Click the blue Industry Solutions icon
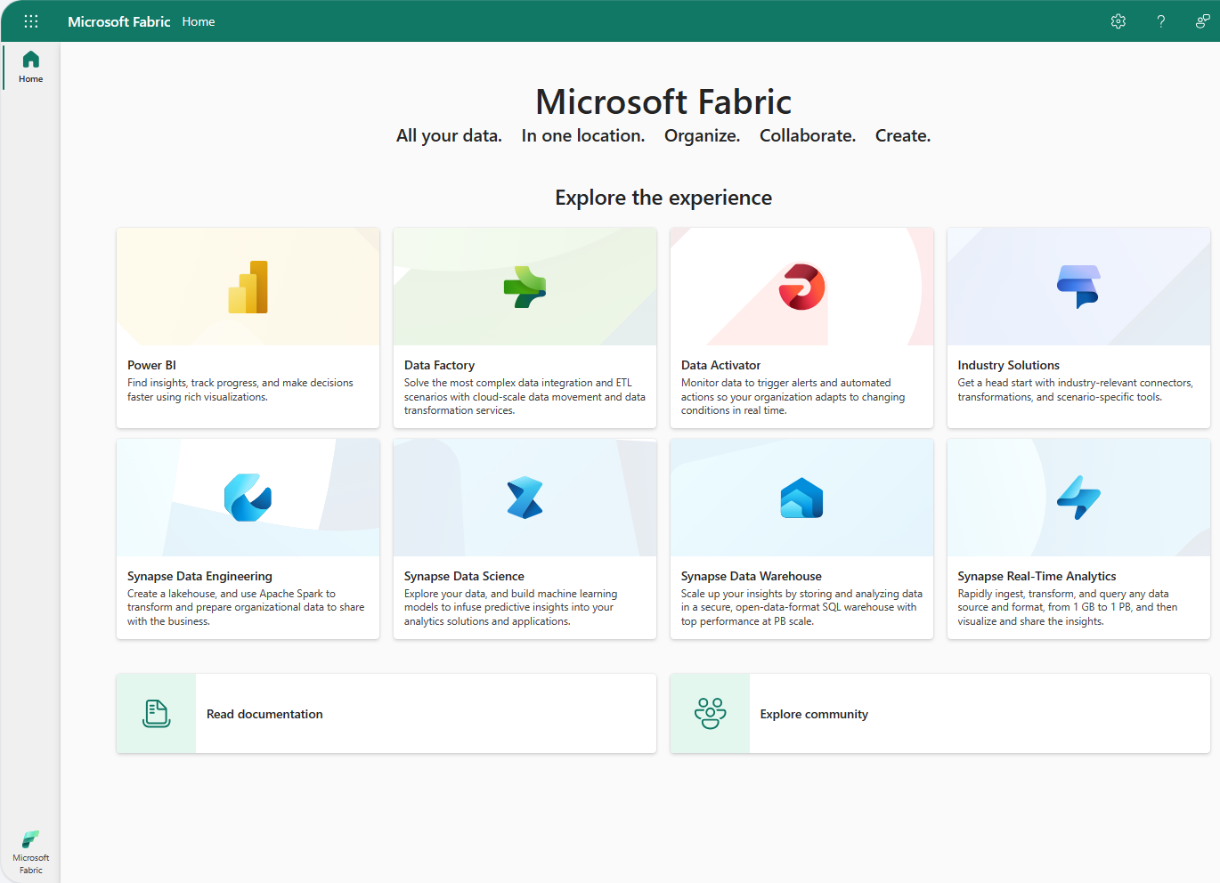The width and height of the screenshot is (1220, 883). pos(1078,287)
